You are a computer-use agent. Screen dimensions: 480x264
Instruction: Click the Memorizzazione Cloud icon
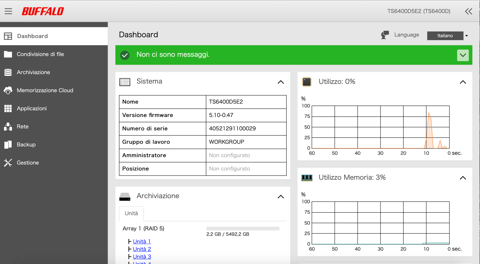click(x=8, y=90)
